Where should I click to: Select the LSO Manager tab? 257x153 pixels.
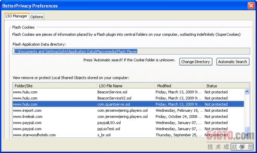(x=16, y=16)
